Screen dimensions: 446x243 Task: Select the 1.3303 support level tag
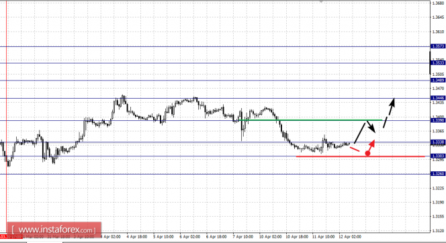[438, 156]
